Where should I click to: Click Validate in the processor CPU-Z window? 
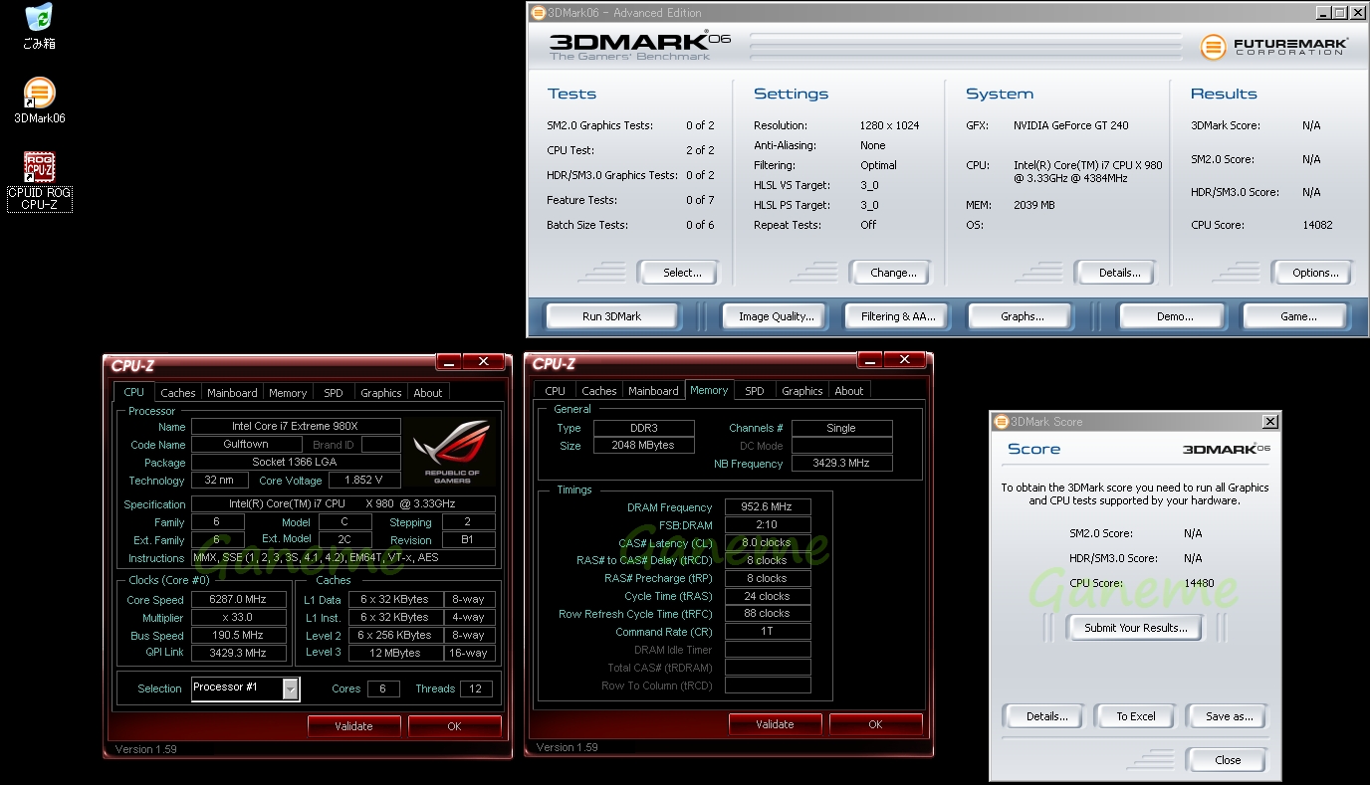click(x=353, y=726)
